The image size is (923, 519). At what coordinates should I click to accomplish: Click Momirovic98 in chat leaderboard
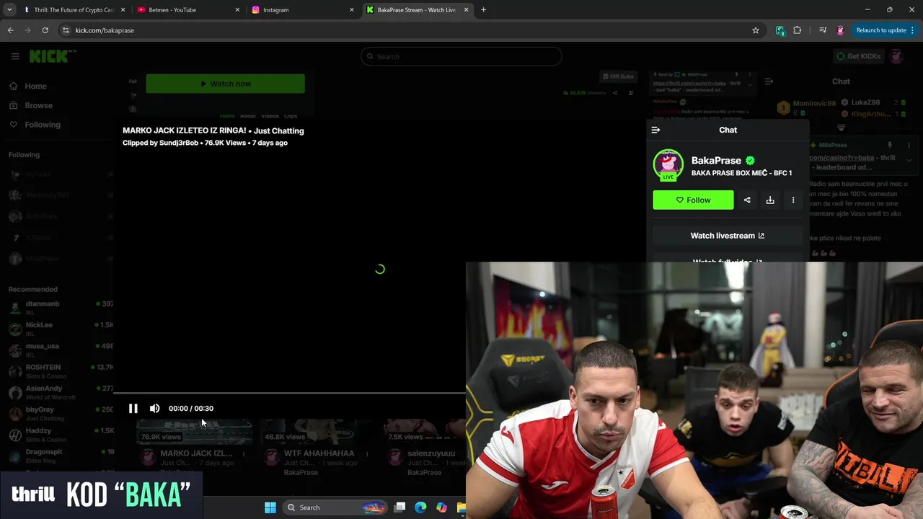(x=815, y=104)
